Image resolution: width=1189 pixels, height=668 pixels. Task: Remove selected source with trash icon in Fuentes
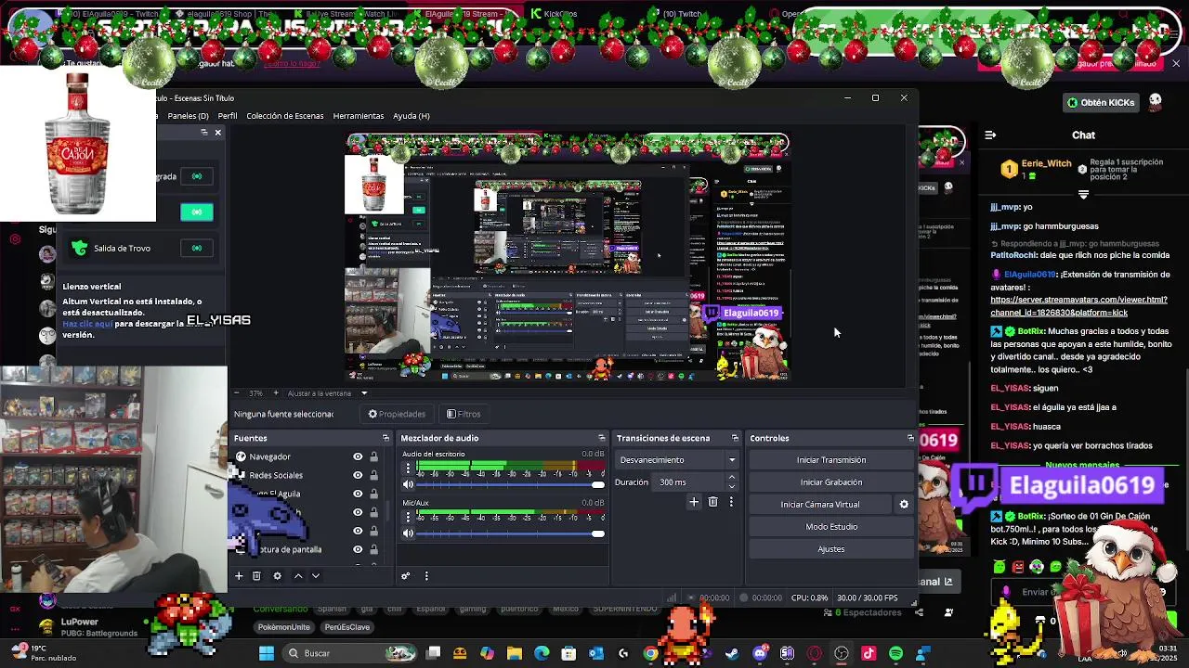(x=256, y=575)
